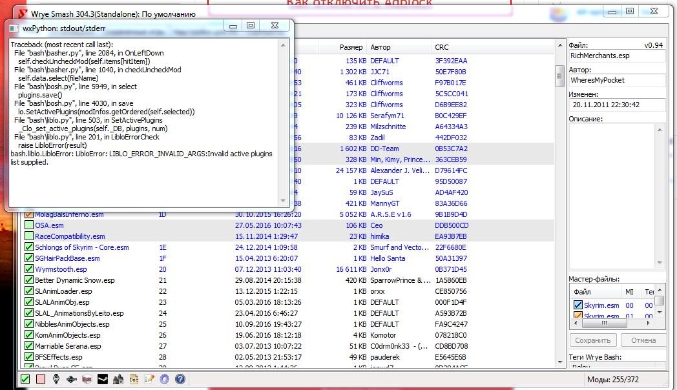Click the notepad with pencil icon

[149, 380]
